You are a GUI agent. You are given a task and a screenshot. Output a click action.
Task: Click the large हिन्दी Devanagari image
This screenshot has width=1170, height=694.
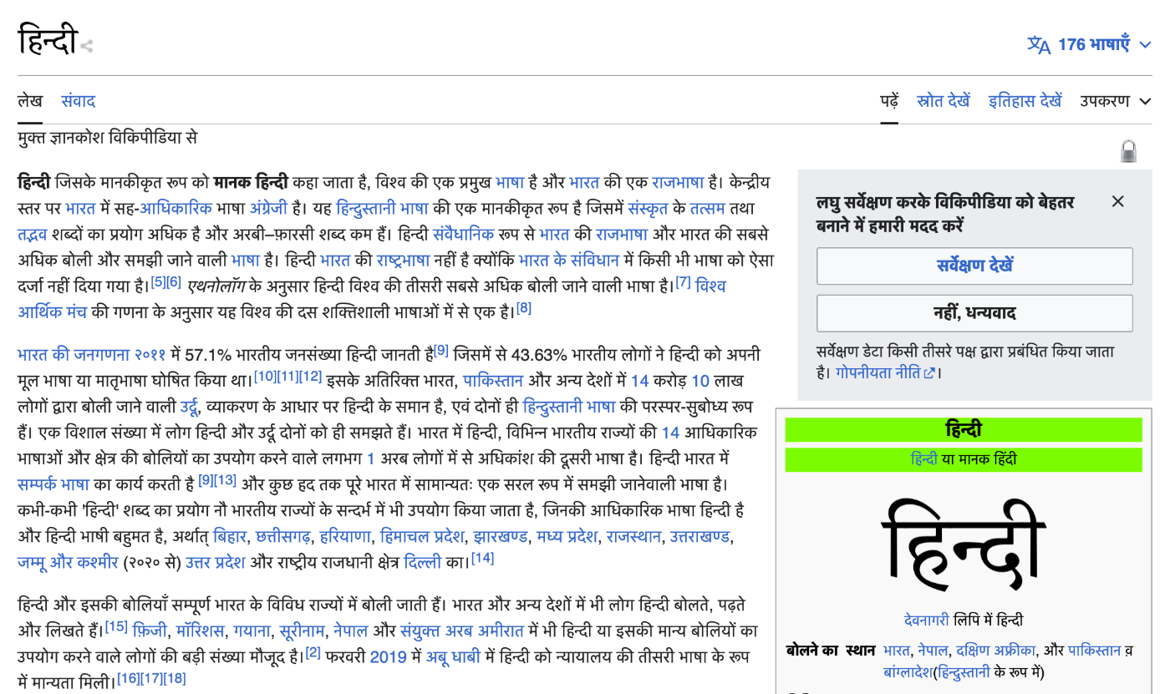tap(964, 545)
